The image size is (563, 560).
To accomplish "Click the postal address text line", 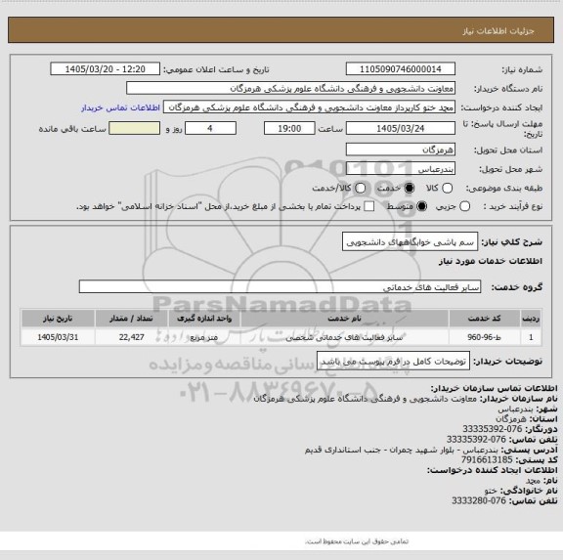I will click(x=431, y=450).
